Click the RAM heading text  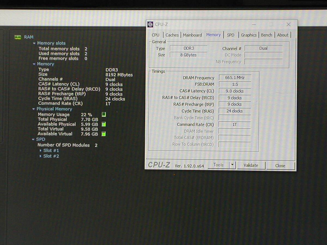tap(29, 37)
